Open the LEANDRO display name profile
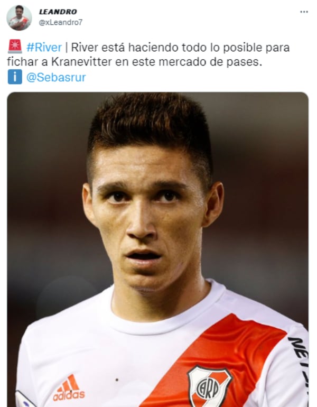 [58, 12]
